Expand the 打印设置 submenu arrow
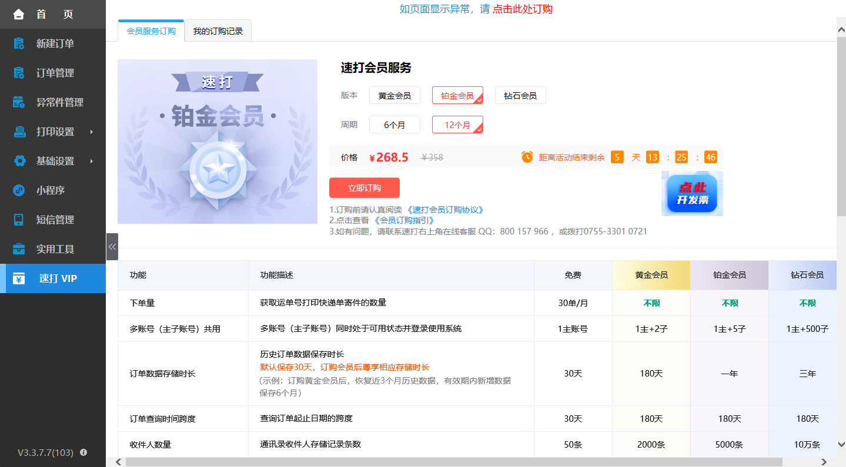 click(92, 132)
